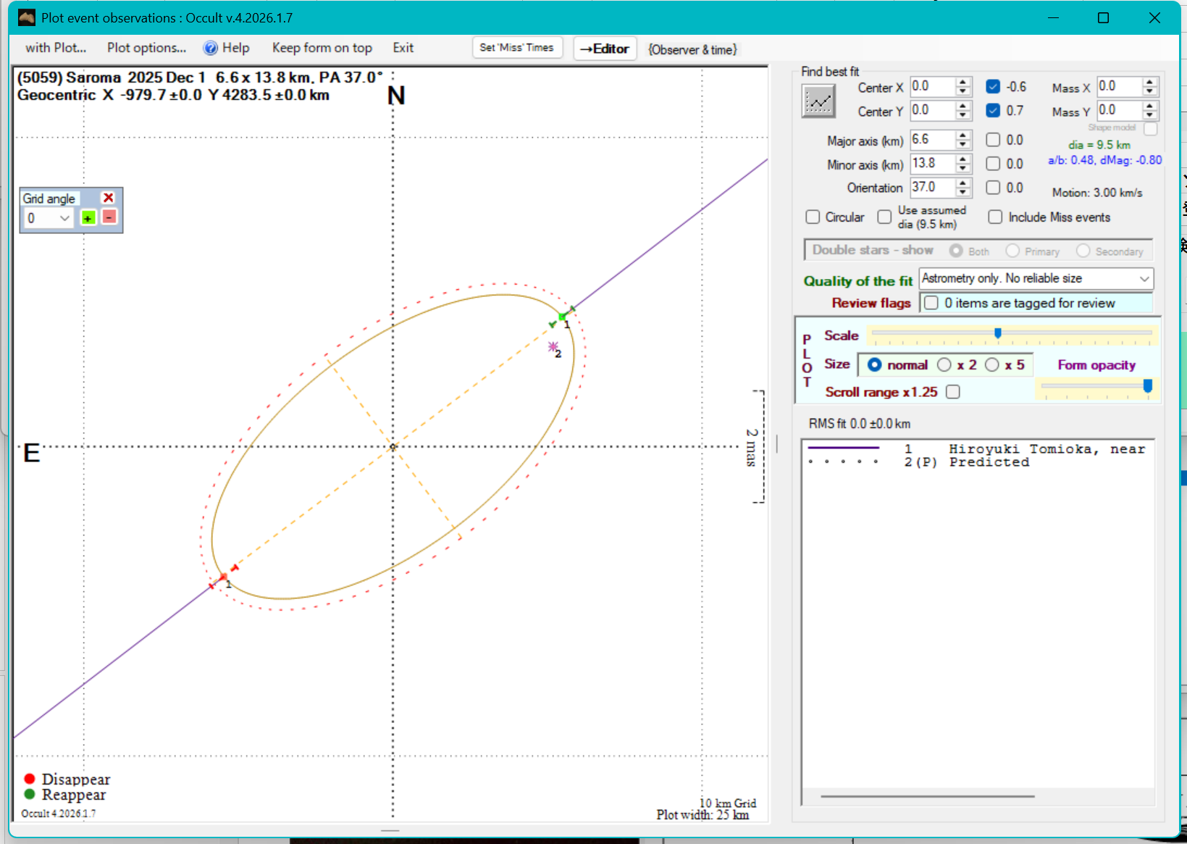Increase Major axis spinner value
Viewport: 1187px width, 844px height.
click(x=962, y=135)
